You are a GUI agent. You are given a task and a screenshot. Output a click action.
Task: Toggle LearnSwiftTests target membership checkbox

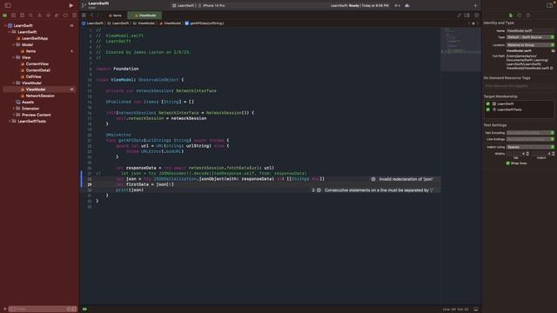coord(488,110)
